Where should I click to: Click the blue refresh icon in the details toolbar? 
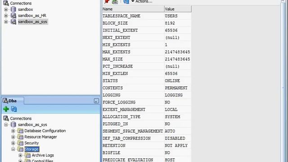click(126, 1)
